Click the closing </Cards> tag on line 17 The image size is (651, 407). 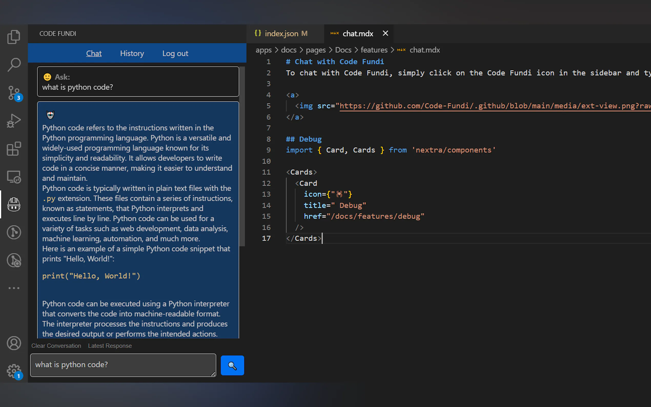click(x=303, y=239)
